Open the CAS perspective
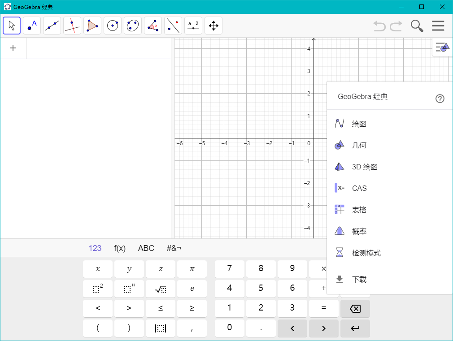Image resolution: width=453 pixels, height=341 pixels. (389, 188)
